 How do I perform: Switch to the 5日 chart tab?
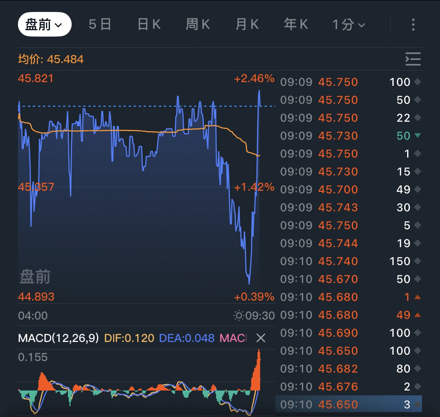(100, 24)
